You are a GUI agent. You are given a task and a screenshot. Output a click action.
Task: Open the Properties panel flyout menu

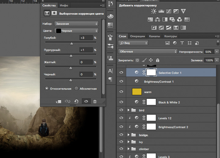point(102,5)
